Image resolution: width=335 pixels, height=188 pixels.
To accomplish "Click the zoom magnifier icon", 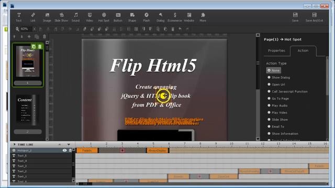I will click(17, 29).
